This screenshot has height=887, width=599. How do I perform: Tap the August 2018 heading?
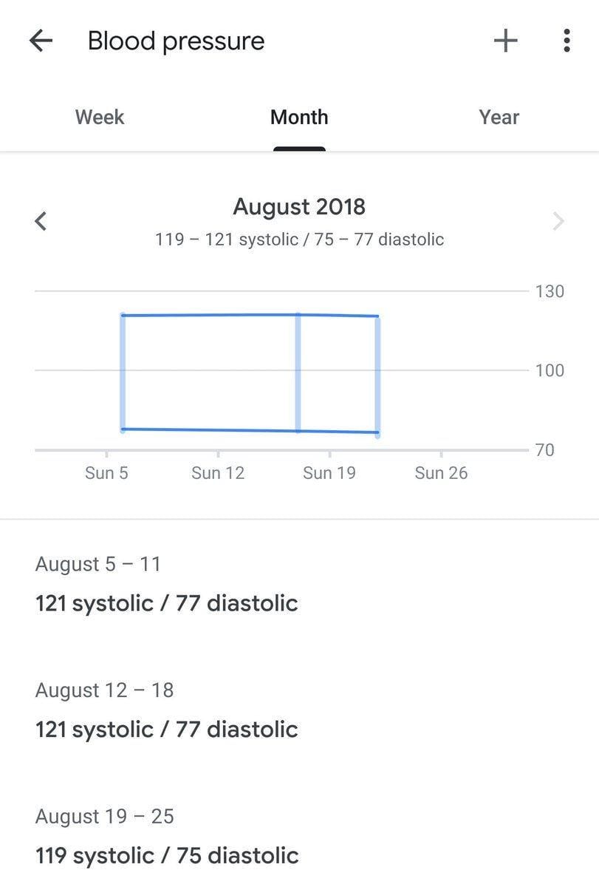299,207
